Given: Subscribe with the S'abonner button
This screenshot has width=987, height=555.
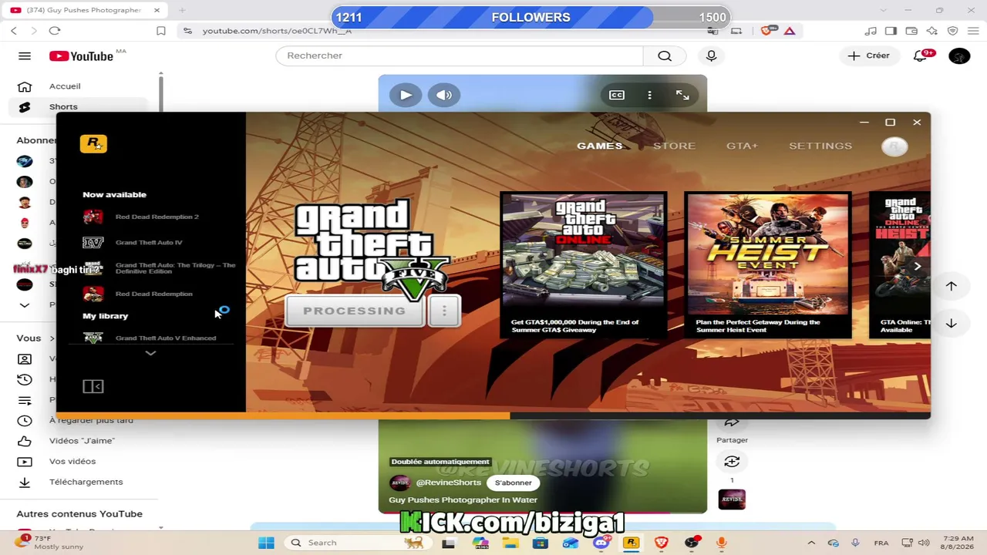Looking at the screenshot, I should (513, 483).
